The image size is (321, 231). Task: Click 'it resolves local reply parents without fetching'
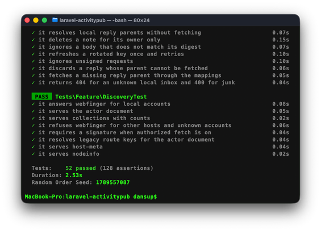(x=119, y=33)
